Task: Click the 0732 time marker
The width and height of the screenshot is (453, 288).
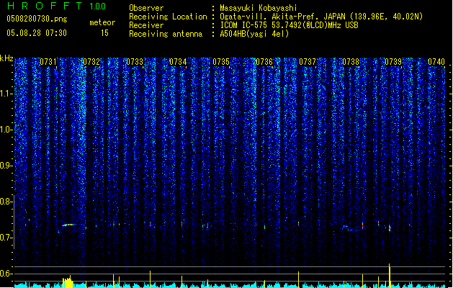Action: tap(91, 62)
